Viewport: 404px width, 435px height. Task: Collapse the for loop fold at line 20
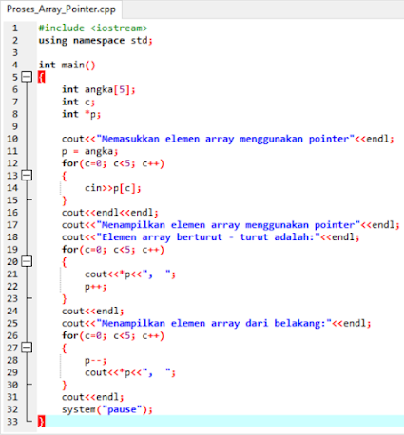tap(27, 261)
